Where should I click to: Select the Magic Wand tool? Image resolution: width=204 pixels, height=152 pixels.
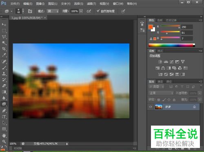4,43
